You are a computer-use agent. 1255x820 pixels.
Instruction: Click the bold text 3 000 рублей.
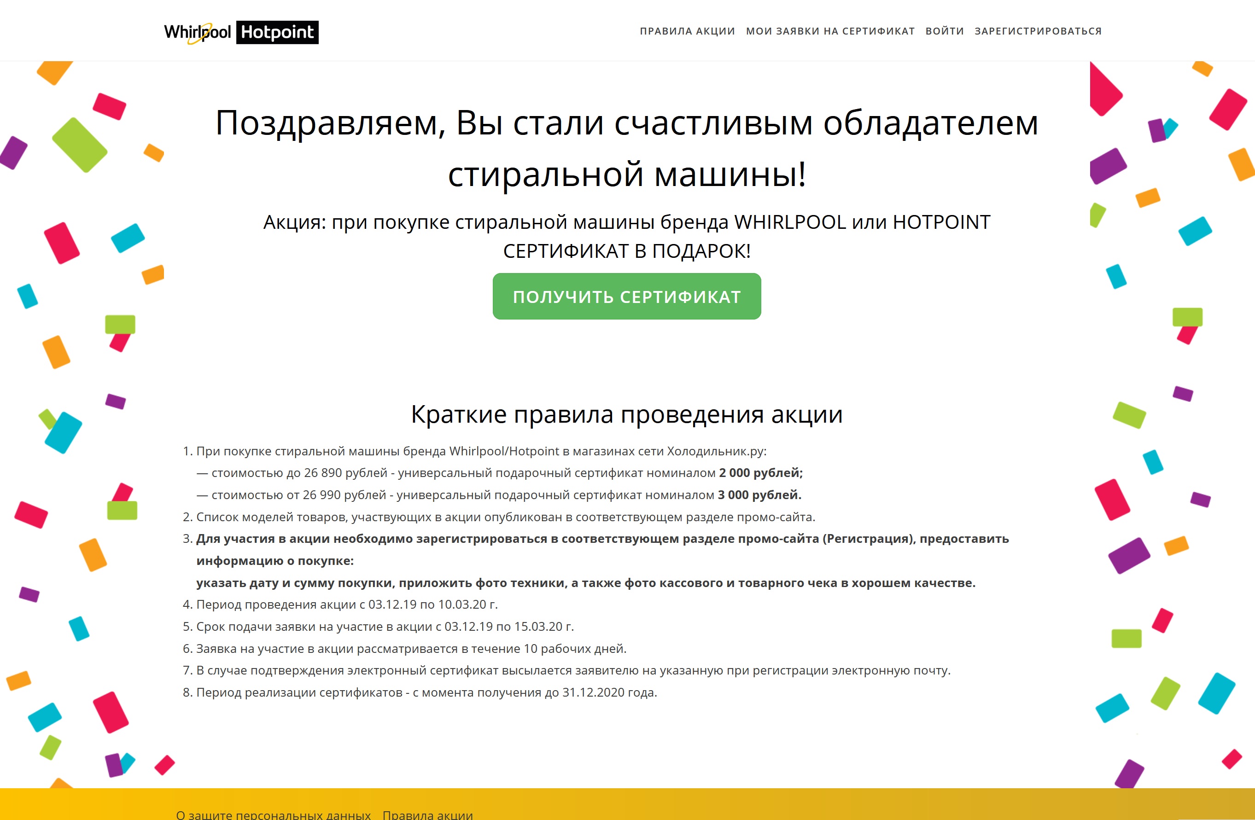(x=759, y=495)
